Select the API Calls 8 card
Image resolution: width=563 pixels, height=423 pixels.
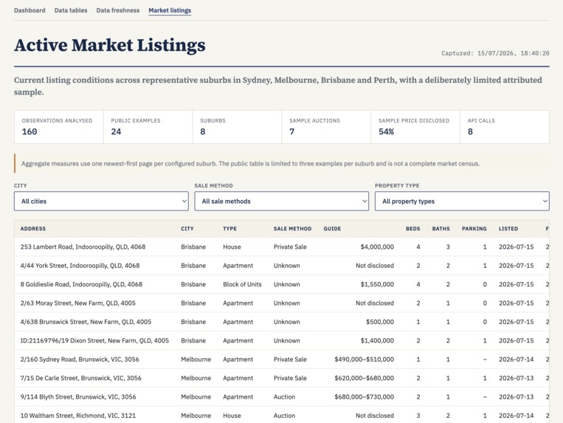click(x=505, y=127)
